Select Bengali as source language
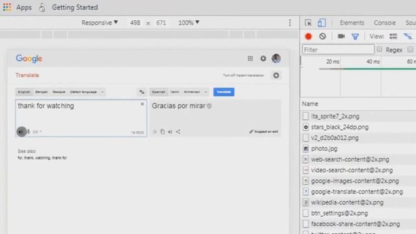The height and width of the screenshot is (234, 416). click(42, 92)
